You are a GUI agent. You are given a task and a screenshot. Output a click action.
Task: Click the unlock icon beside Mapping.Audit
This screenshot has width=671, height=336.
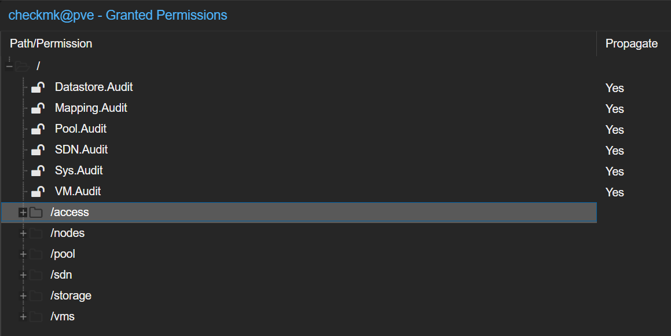38,108
